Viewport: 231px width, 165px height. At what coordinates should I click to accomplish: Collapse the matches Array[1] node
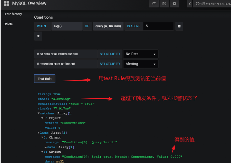click(x=38, y=114)
